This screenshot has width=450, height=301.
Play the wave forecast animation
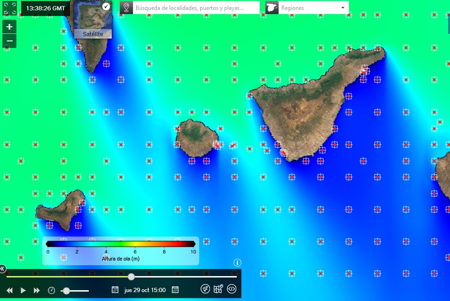coord(23,290)
